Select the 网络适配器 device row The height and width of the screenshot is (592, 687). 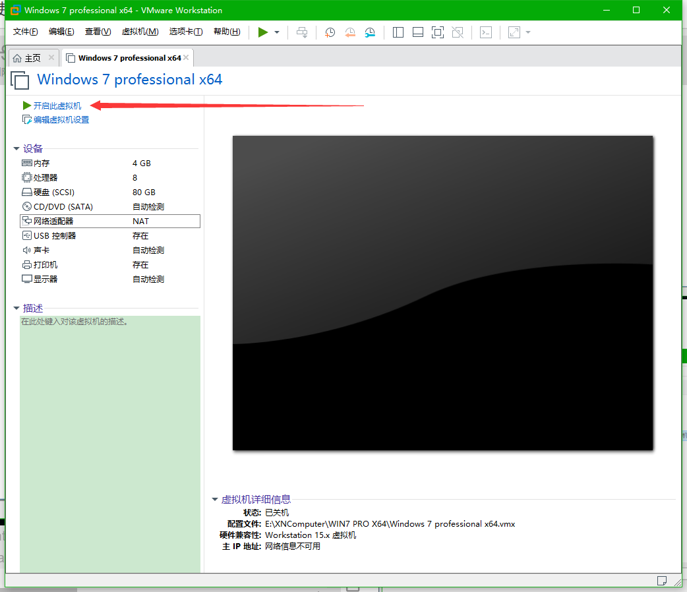click(x=110, y=222)
